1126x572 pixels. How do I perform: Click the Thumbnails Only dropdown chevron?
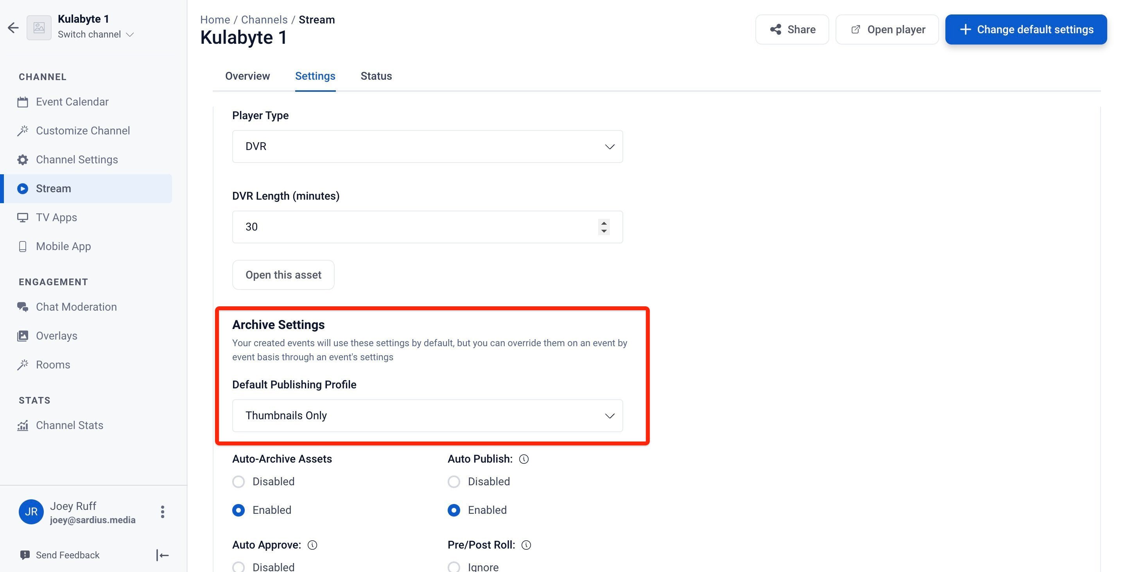610,416
